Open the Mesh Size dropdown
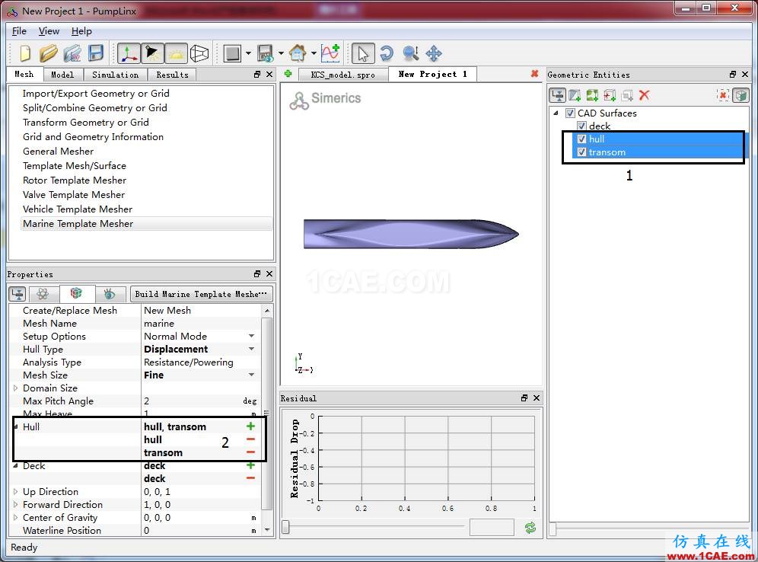 [x=251, y=375]
